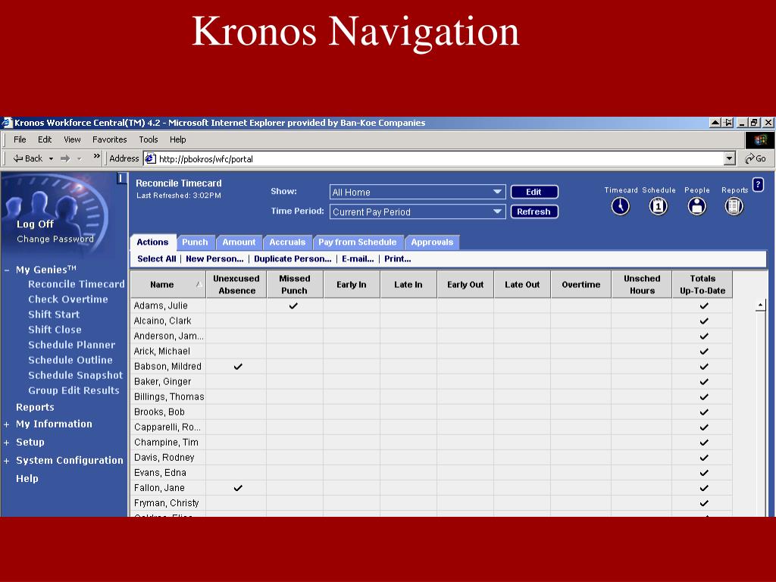Click Totals Up-To-Date checkmark for Alcaino, Clark
Image resolution: width=776 pixels, height=582 pixels.
[704, 321]
